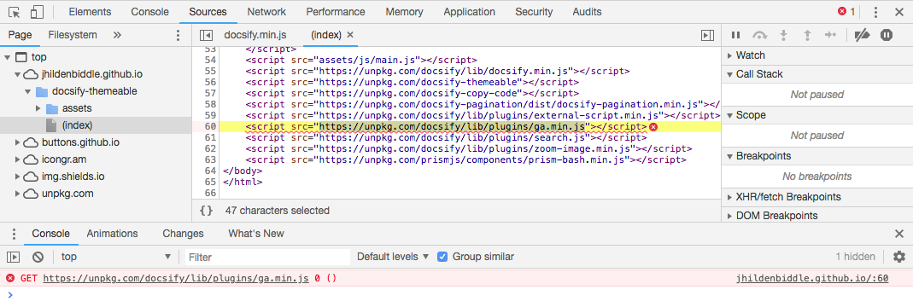
Task: Open the console settings gear
Action: point(899,257)
